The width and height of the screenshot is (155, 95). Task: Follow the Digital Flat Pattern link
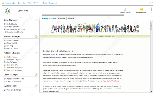[x=114, y=81]
